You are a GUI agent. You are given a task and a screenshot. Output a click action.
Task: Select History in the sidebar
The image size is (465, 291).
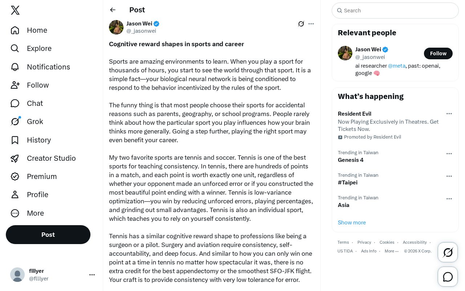[x=31, y=140]
